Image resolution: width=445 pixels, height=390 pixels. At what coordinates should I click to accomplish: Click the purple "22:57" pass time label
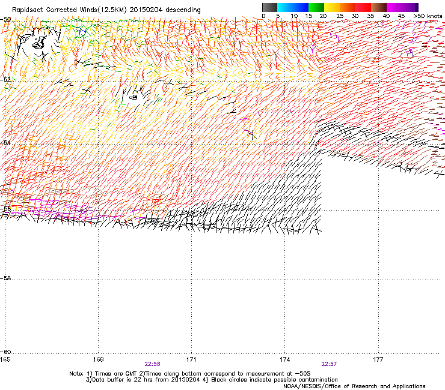click(x=329, y=364)
